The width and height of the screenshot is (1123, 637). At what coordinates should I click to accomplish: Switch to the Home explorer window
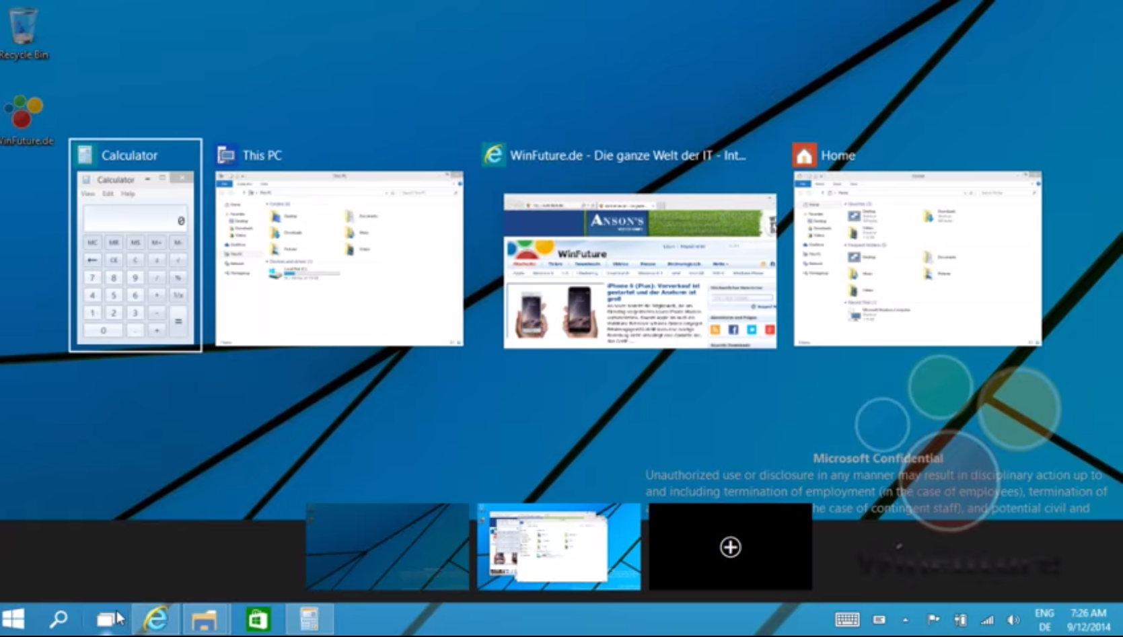pyautogui.click(x=917, y=259)
